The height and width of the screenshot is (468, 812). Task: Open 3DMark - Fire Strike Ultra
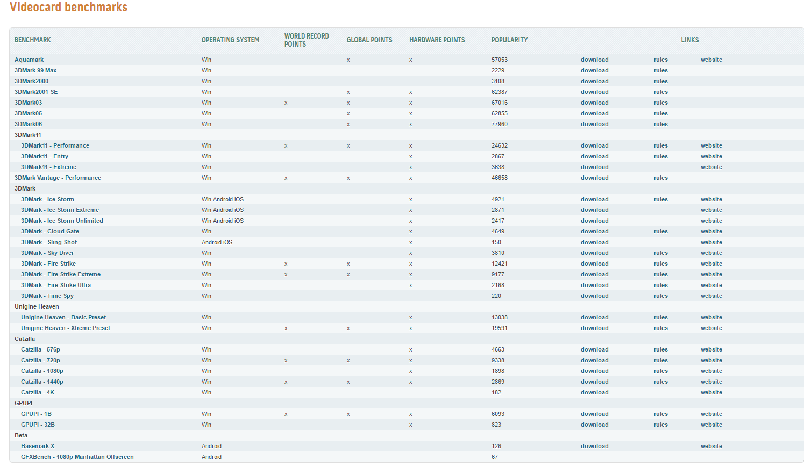56,285
